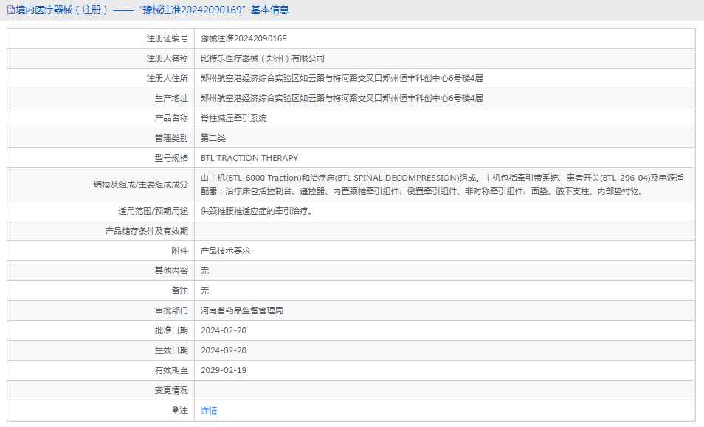Select the structure description starting 由主机(BTL-6000 Traction)
704x427 pixels.
click(x=442, y=184)
